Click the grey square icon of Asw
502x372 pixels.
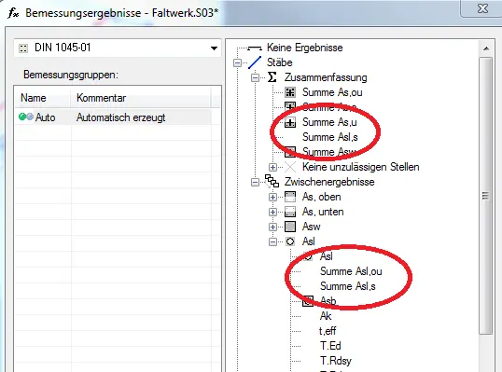pyautogui.click(x=290, y=227)
